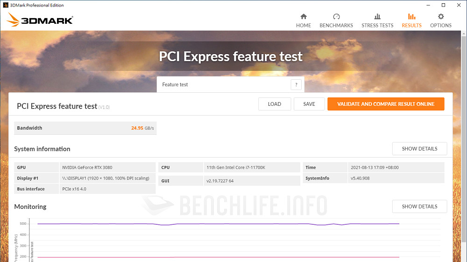Click the 3DMark title bar app icon
This screenshot has height=262, width=467.
click(x=5, y=5)
